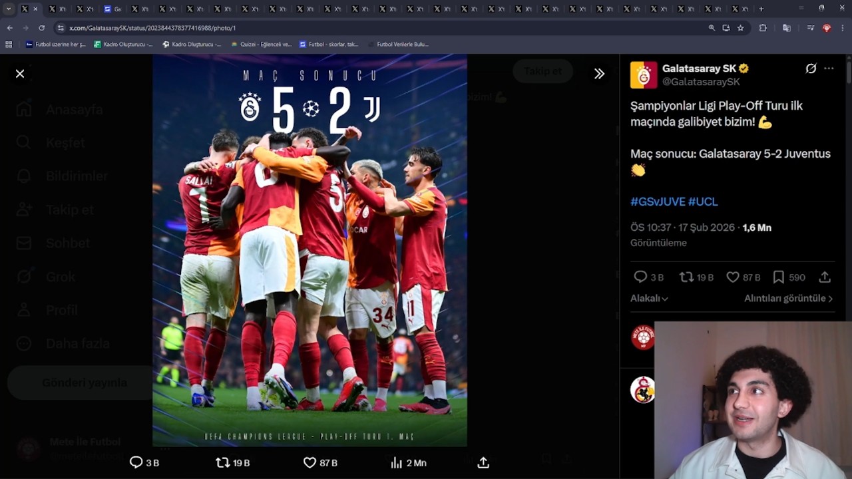
Task: Click repost icon below the photo
Action: (x=222, y=462)
